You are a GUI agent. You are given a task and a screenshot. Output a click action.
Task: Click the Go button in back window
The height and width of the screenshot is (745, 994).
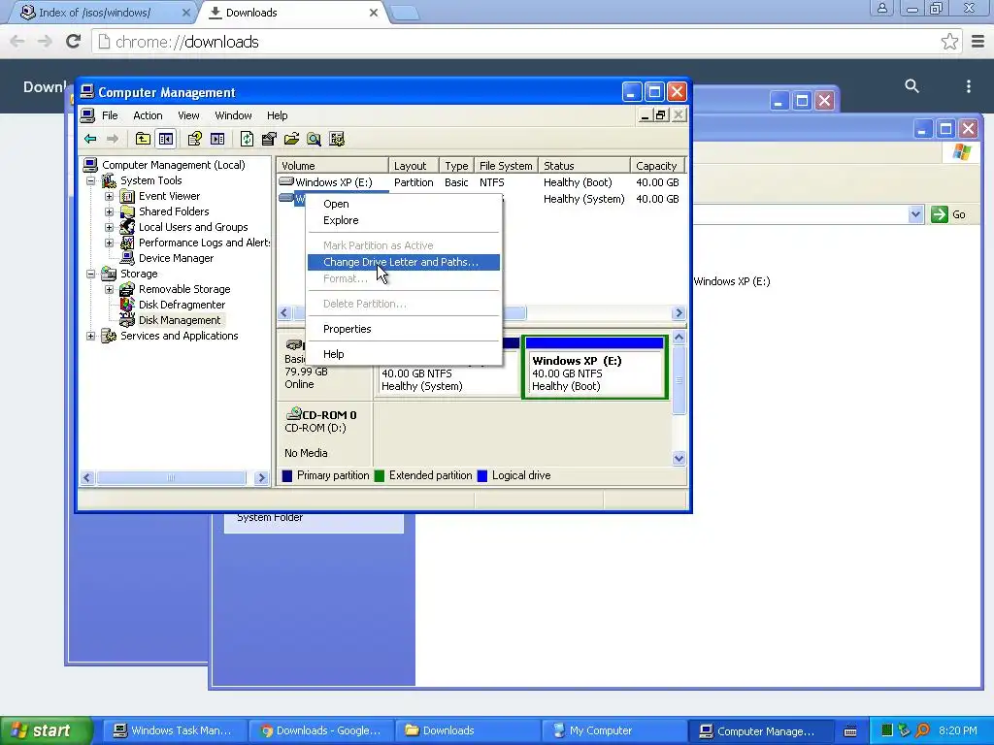(x=949, y=214)
